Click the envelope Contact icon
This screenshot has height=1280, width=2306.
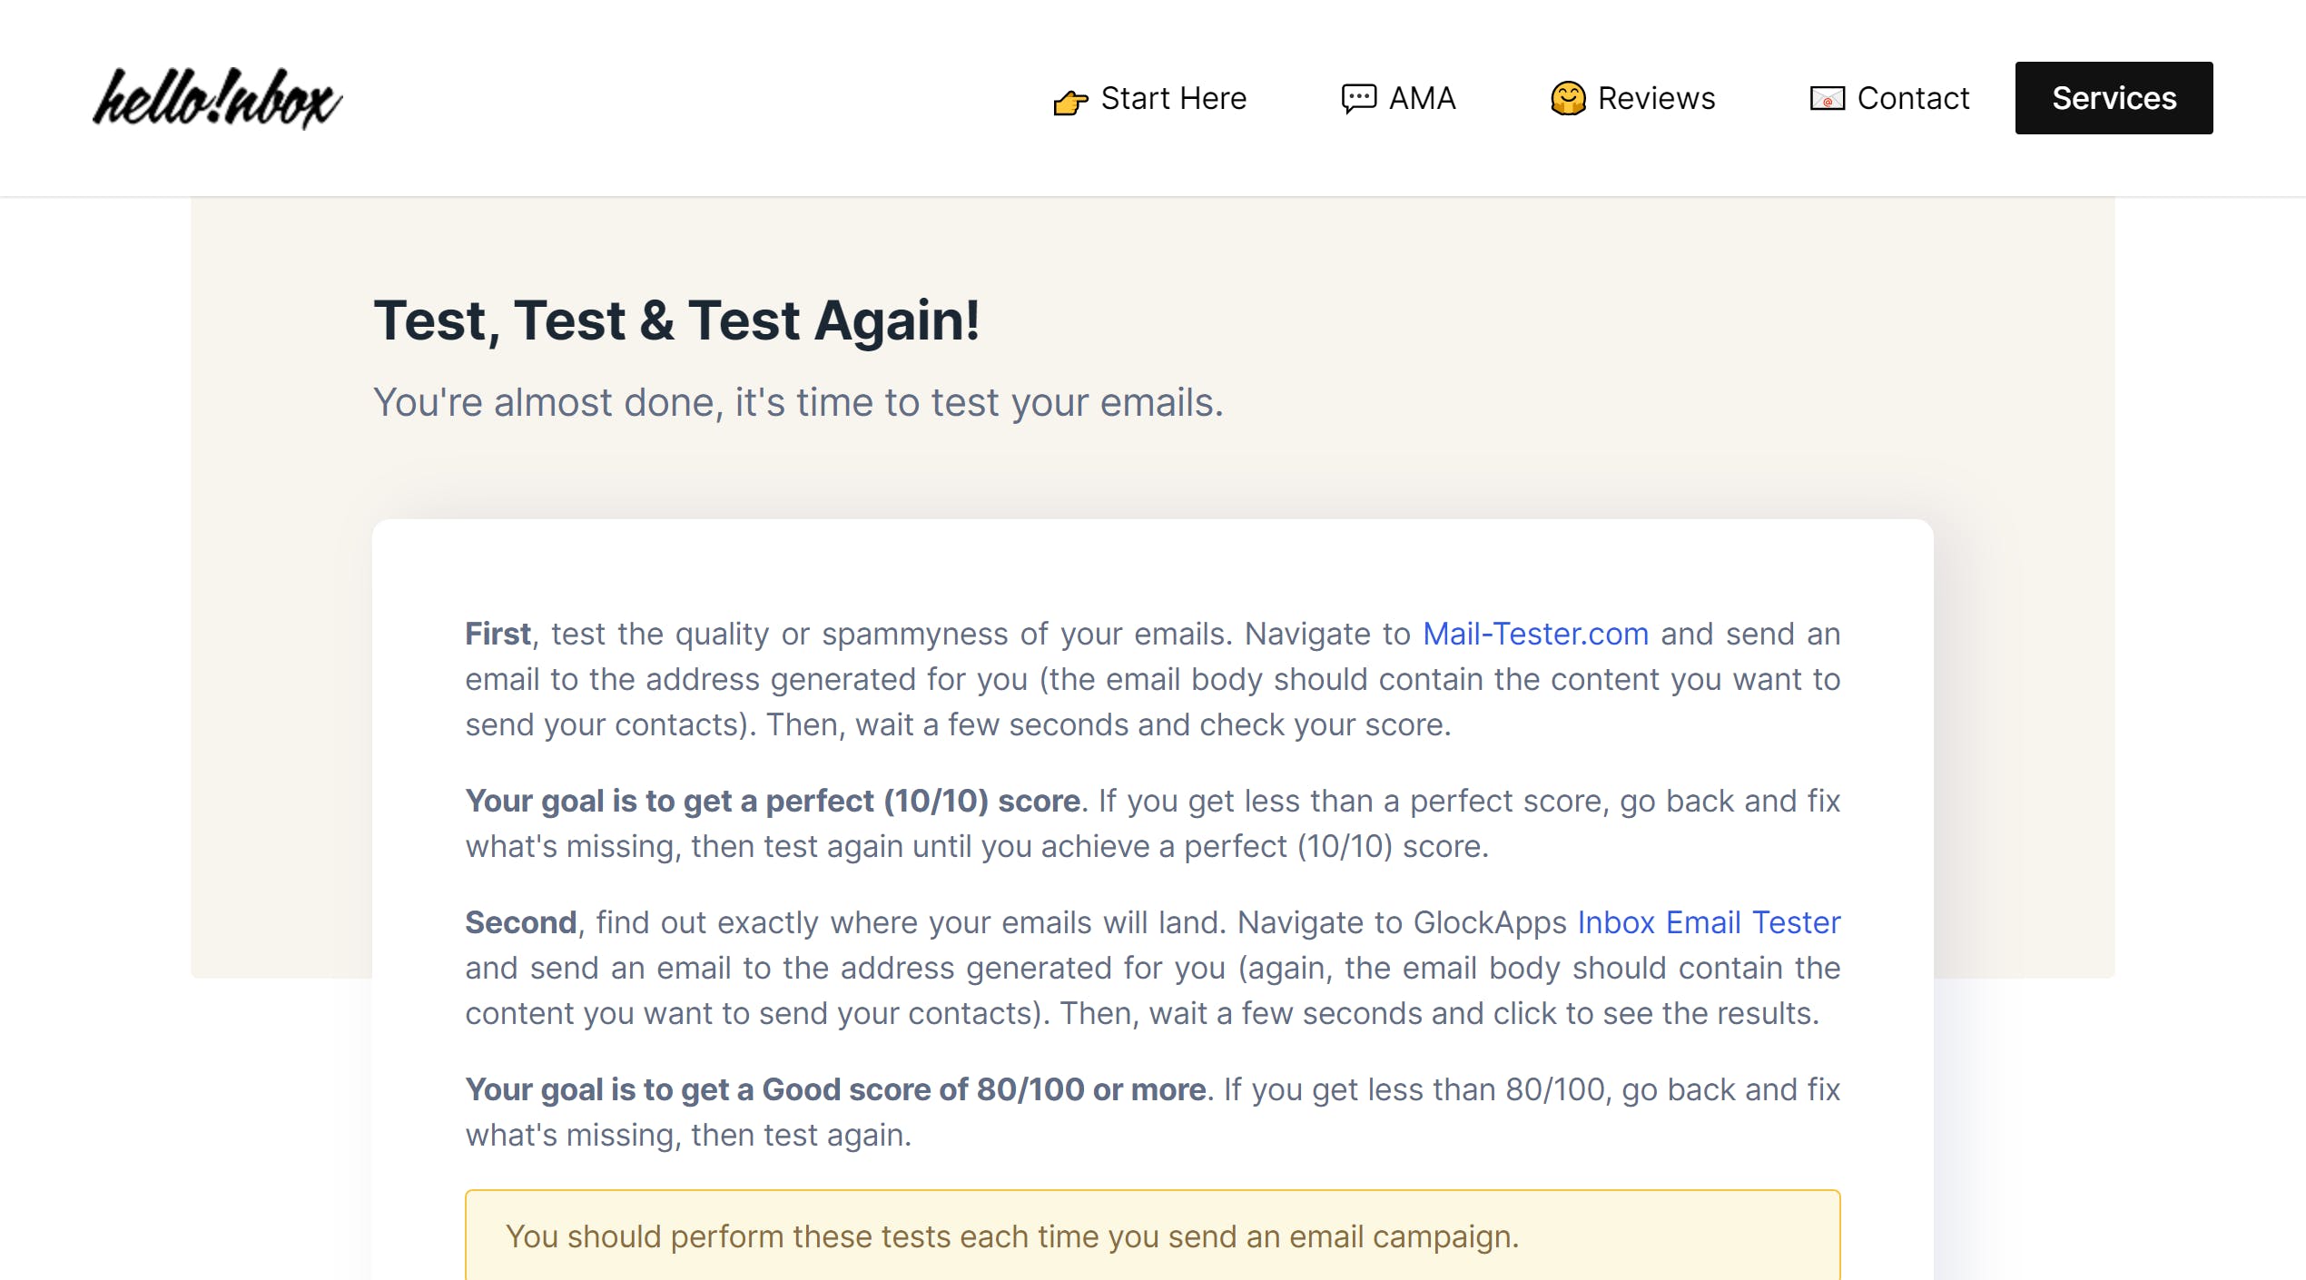[x=1827, y=98]
